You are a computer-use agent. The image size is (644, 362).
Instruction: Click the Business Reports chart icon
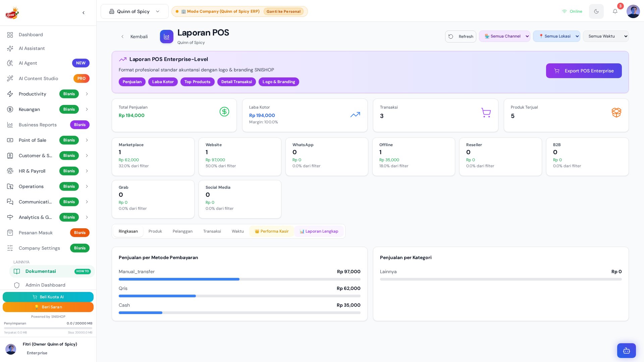10,125
